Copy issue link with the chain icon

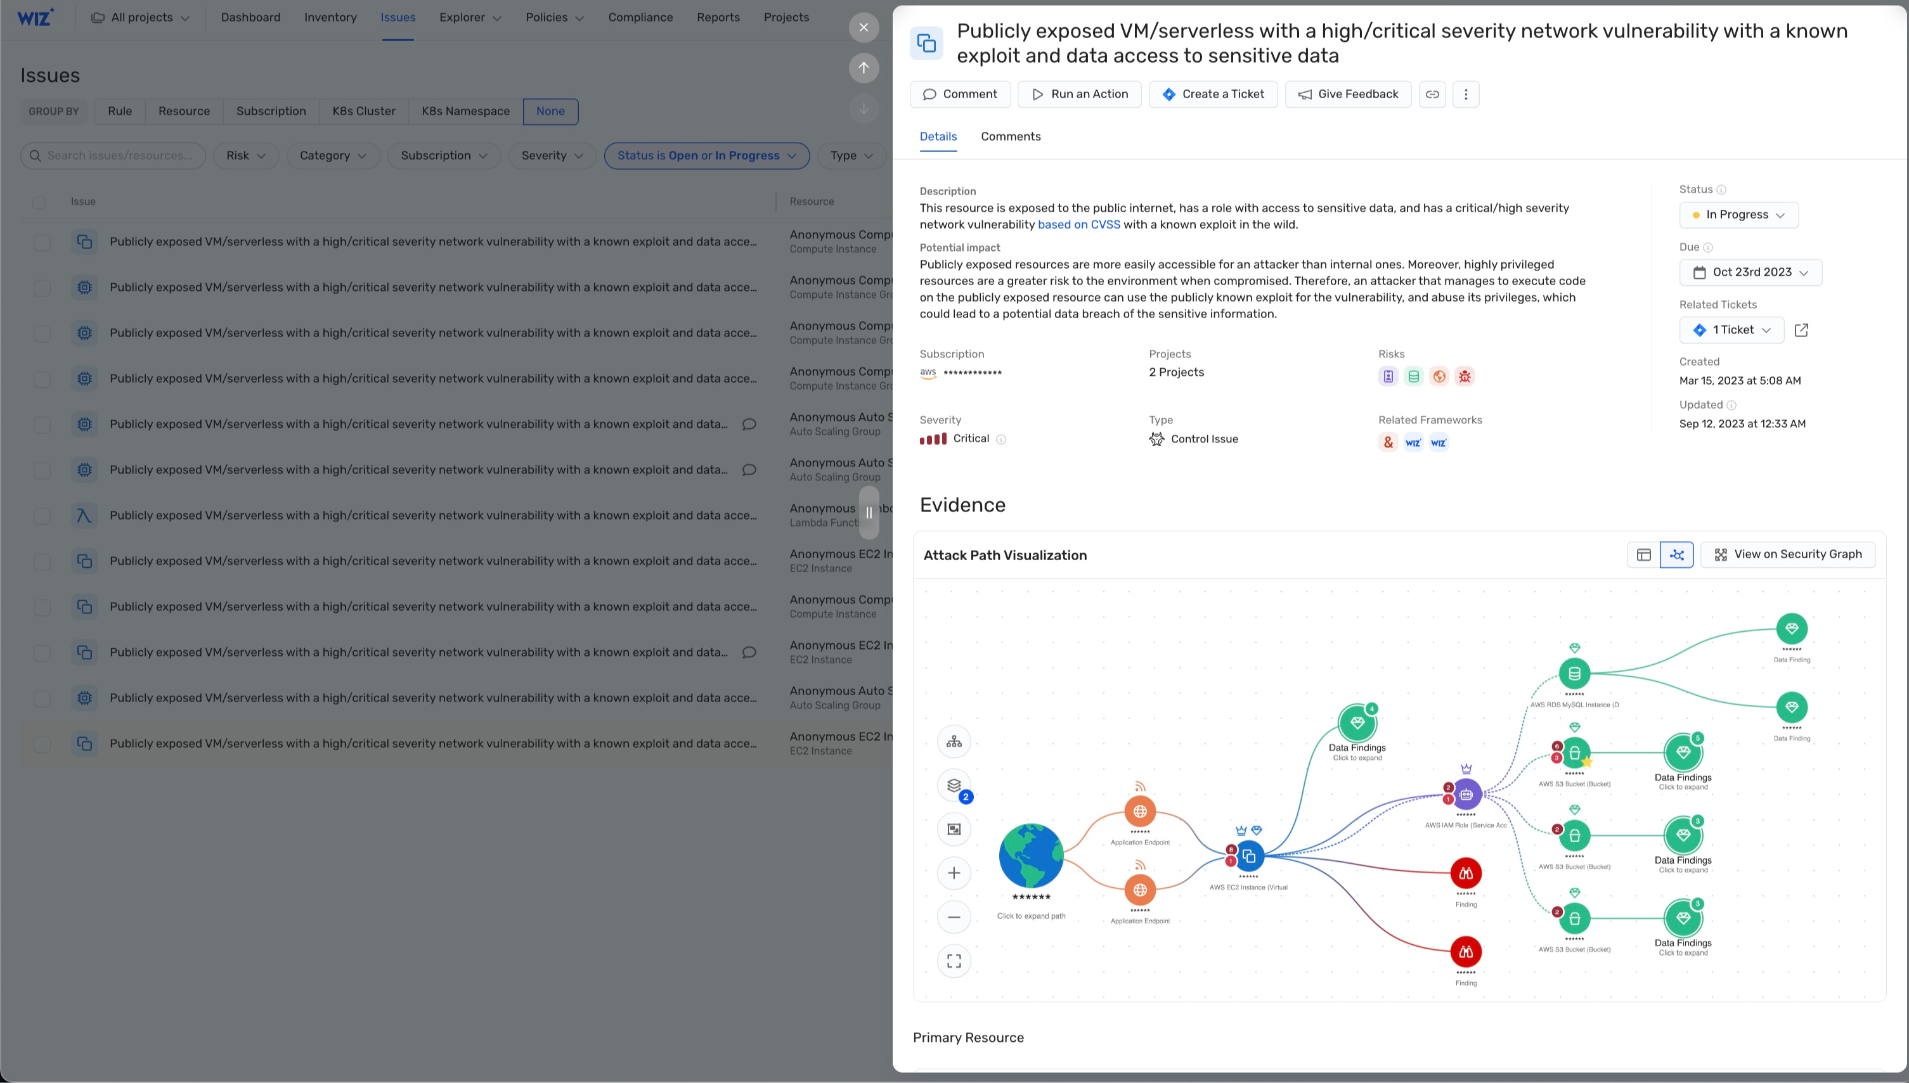point(1432,94)
